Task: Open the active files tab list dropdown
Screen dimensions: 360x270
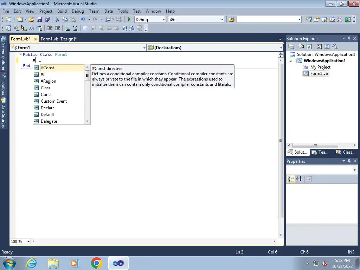Action: coord(280,39)
